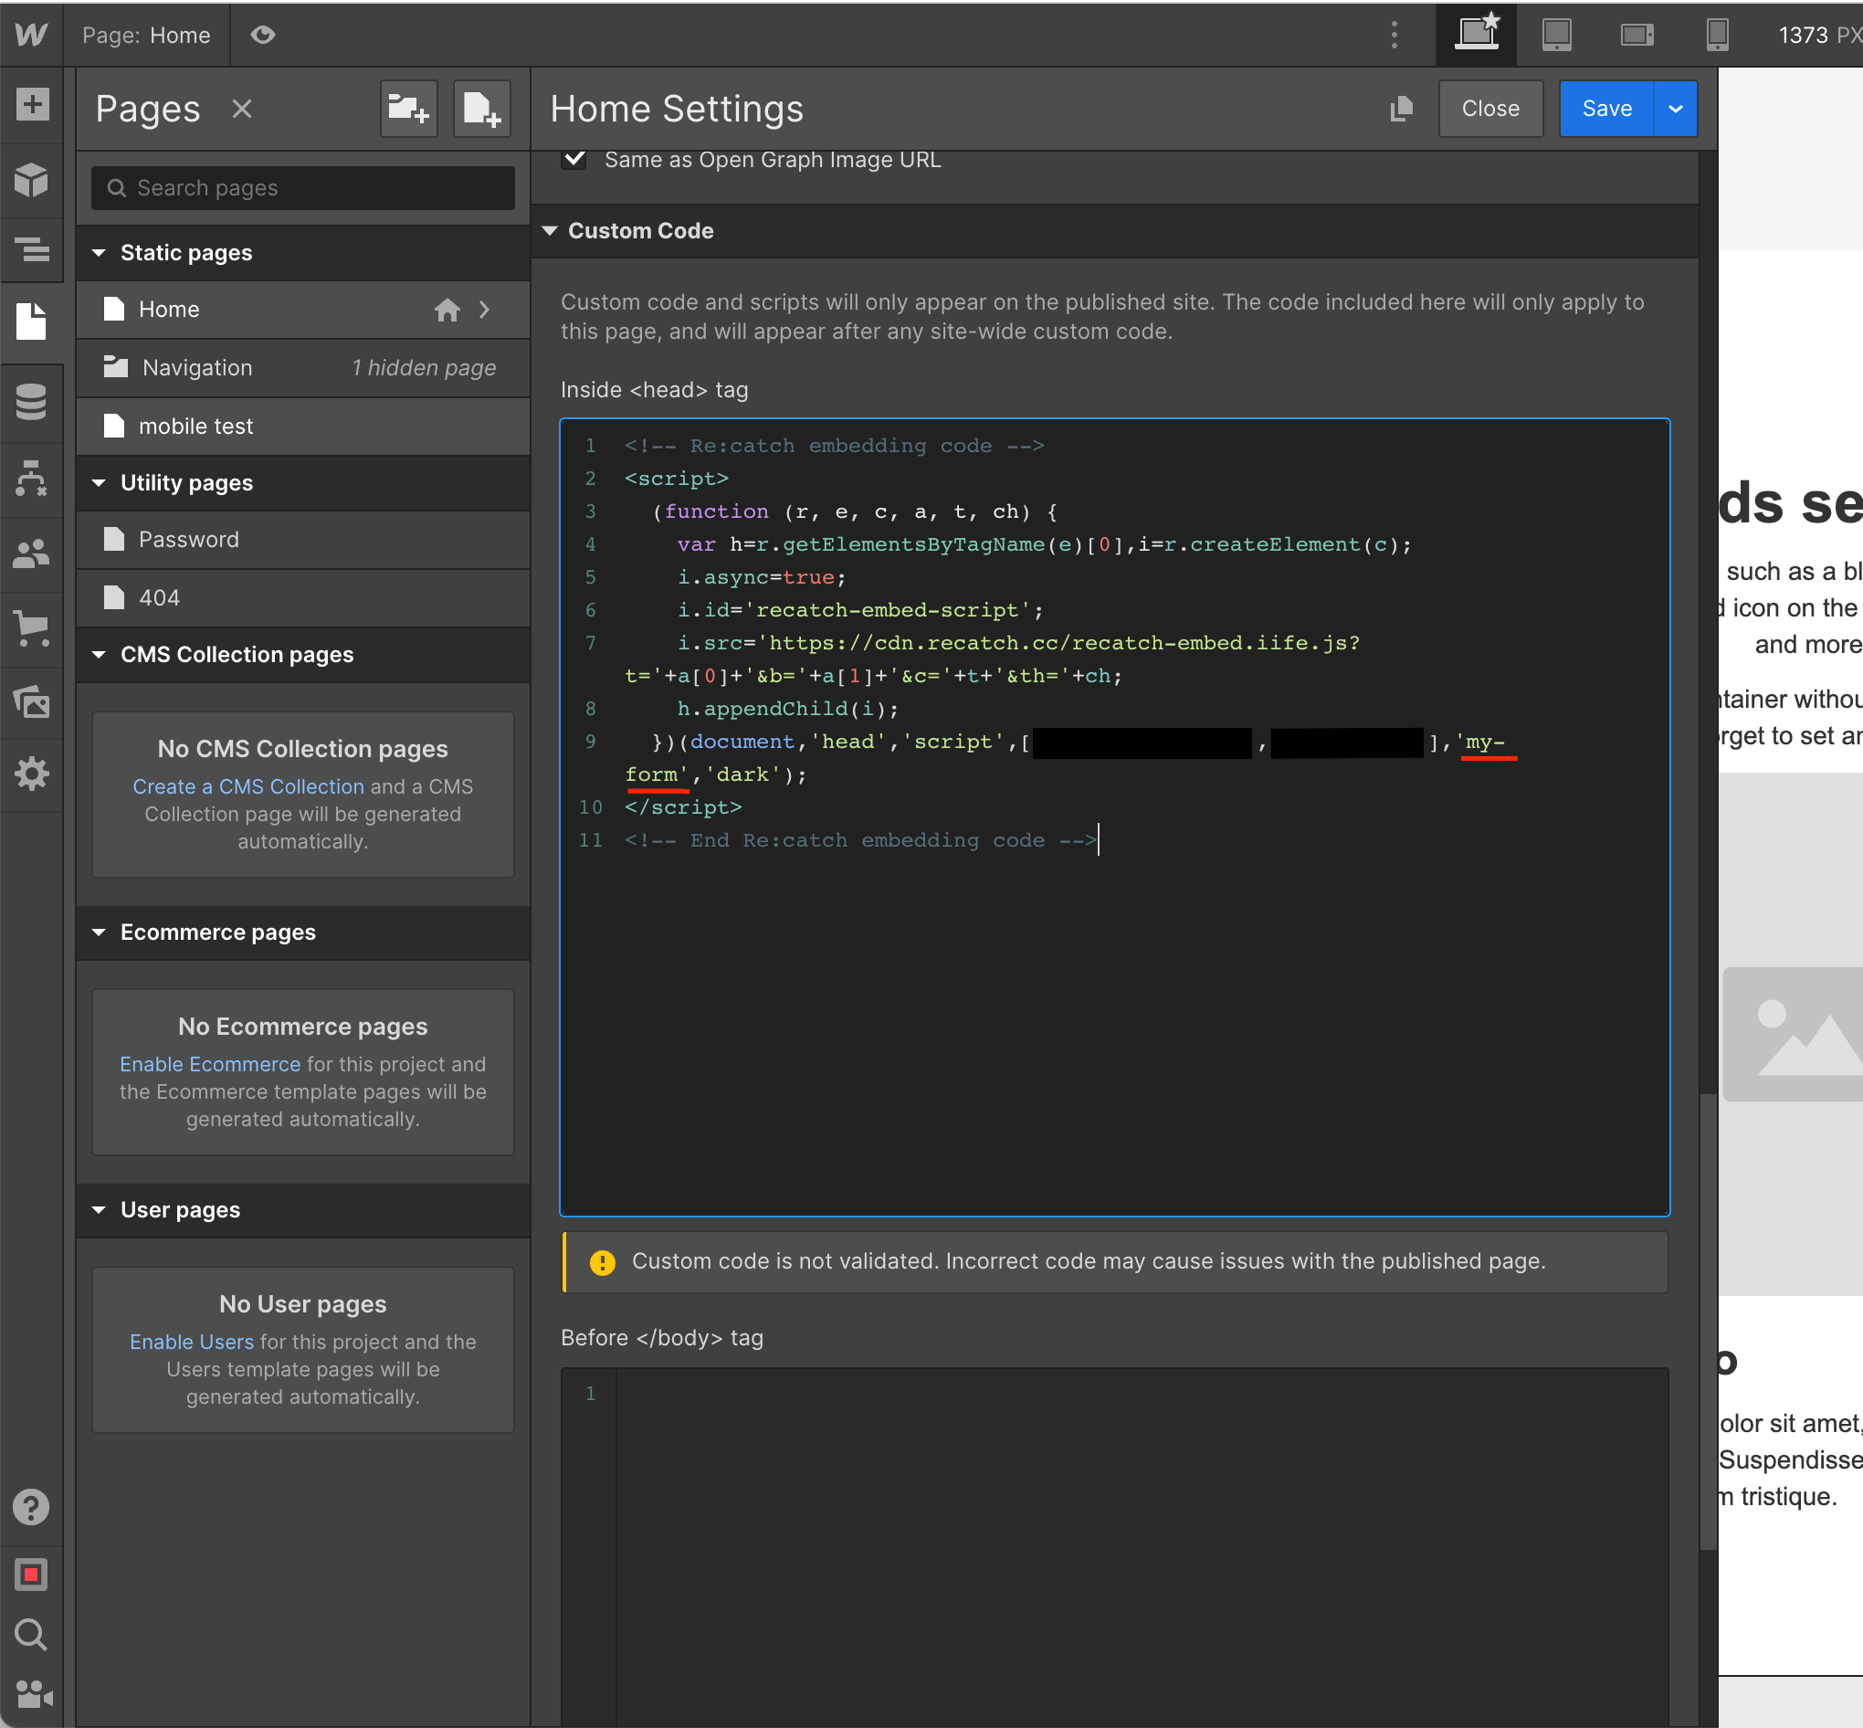Open the Save button dropdown arrow

point(1675,110)
